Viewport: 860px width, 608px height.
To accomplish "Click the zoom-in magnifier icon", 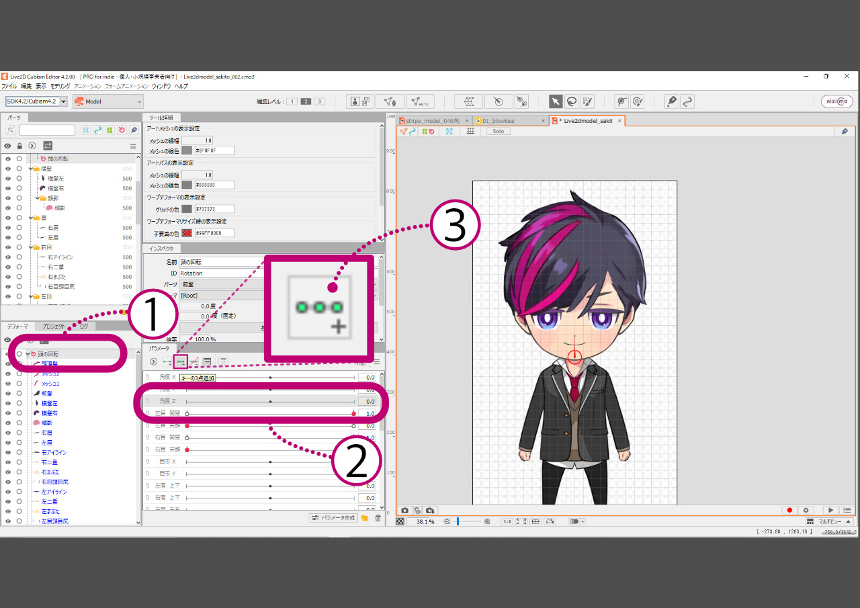I will point(487,521).
